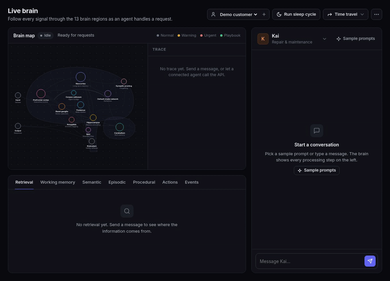Click Run sleep cycle button

point(296,14)
